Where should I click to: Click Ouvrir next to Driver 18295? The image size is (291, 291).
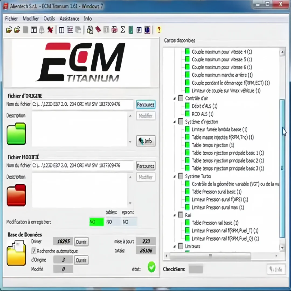click(81, 242)
